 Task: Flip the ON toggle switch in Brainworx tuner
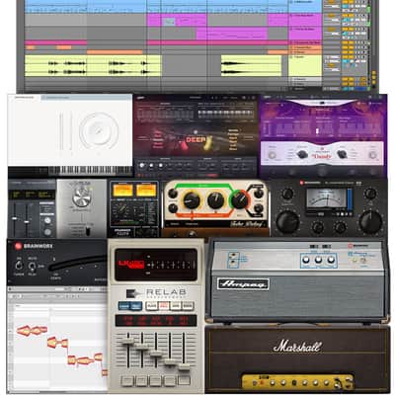pyautogui.click(x=19, y=265)
